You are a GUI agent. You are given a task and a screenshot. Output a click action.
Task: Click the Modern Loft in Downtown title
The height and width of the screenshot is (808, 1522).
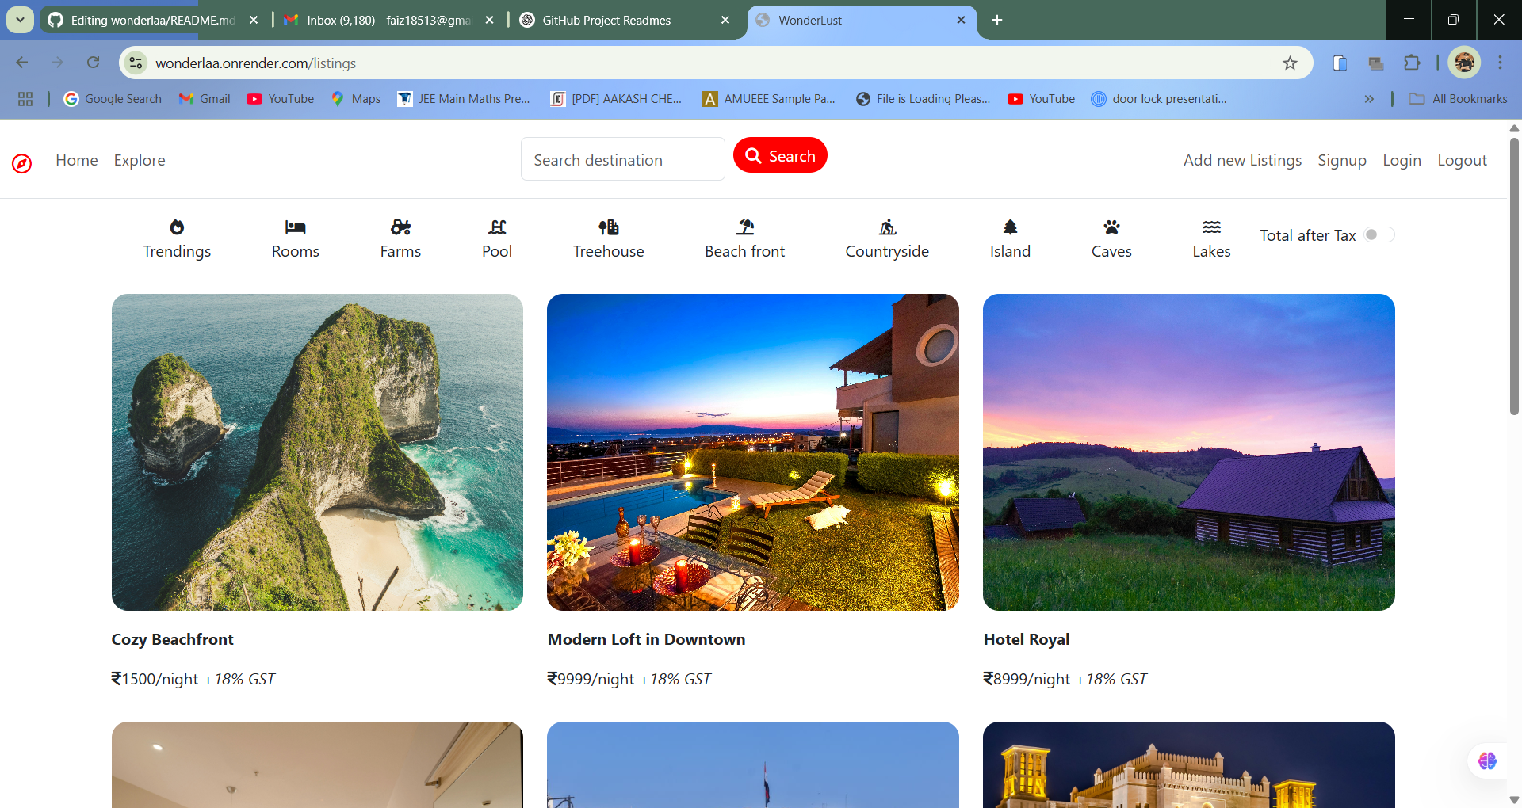[x=646, y=639]
